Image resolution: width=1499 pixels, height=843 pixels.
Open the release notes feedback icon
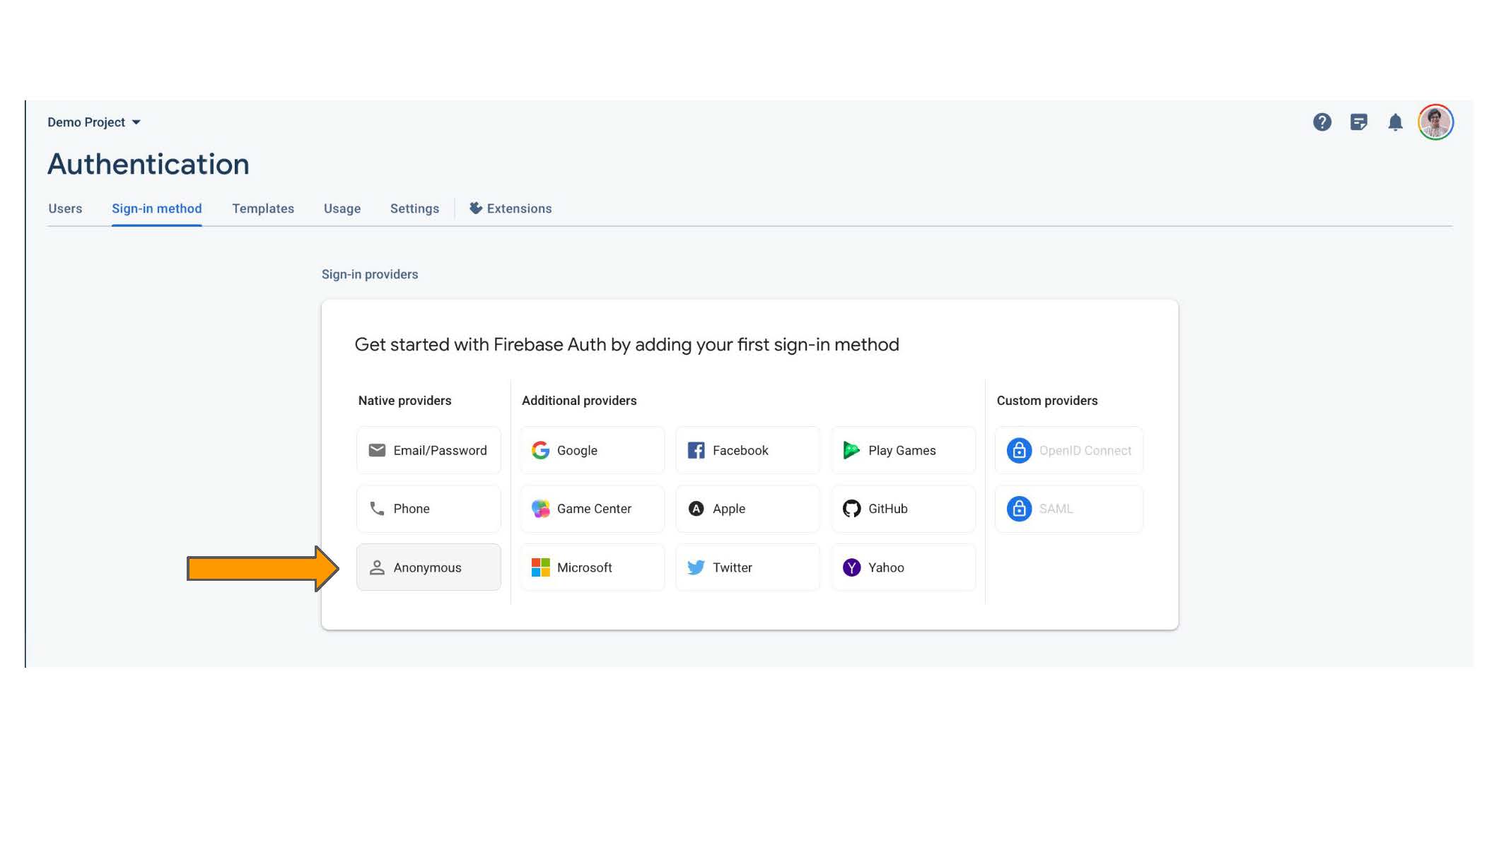[x=1358, y=122]
